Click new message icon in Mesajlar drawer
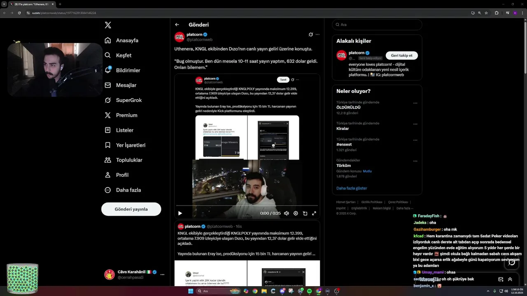Image resolution: width=527 pixels, height=296 pixels. 501,279
